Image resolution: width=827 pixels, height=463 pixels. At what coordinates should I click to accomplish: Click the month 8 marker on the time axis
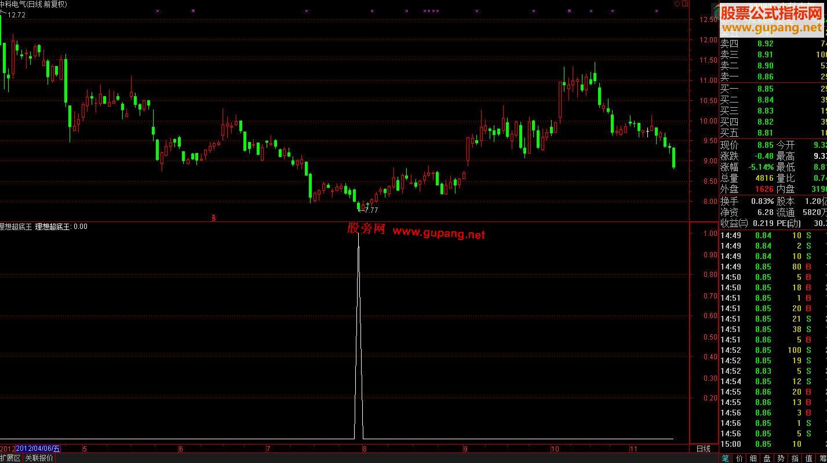coord(365,449)
